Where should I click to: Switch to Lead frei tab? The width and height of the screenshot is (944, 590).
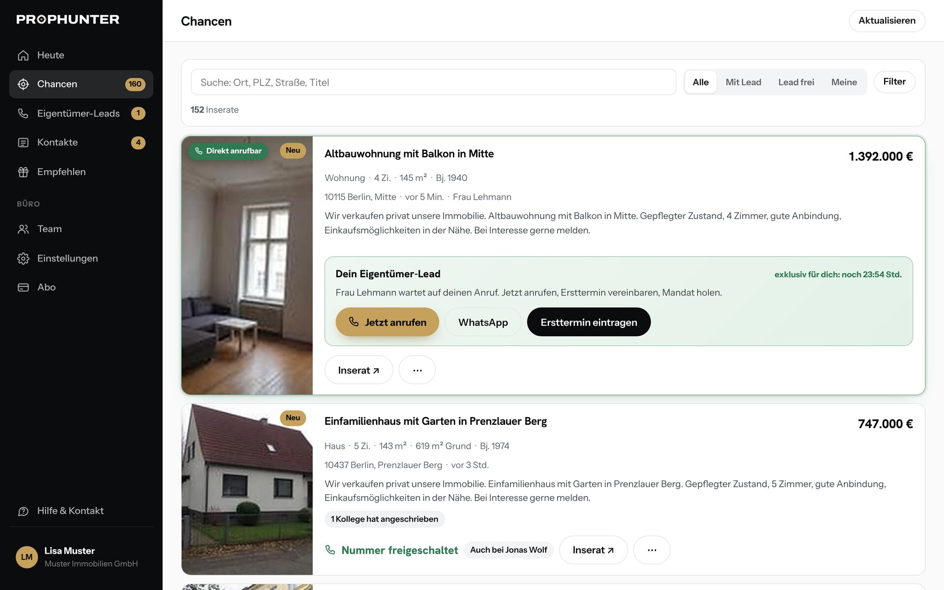796,82
